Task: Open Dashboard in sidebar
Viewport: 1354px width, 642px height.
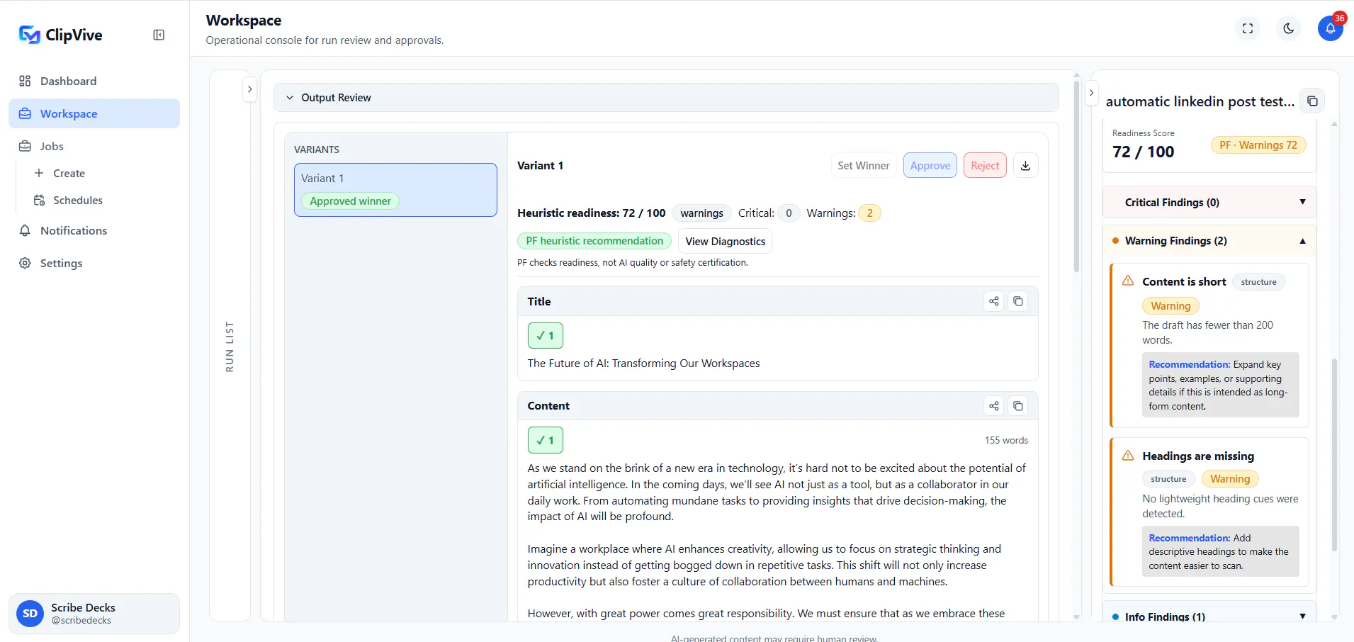Action: (94, 81)
